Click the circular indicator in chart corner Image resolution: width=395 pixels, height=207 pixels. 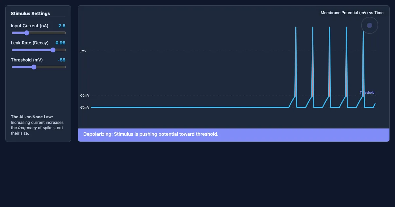pyautogui.click(x=370, y=25)
